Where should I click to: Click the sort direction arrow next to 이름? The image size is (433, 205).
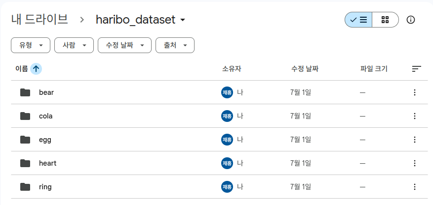click(x=36, y=69)
